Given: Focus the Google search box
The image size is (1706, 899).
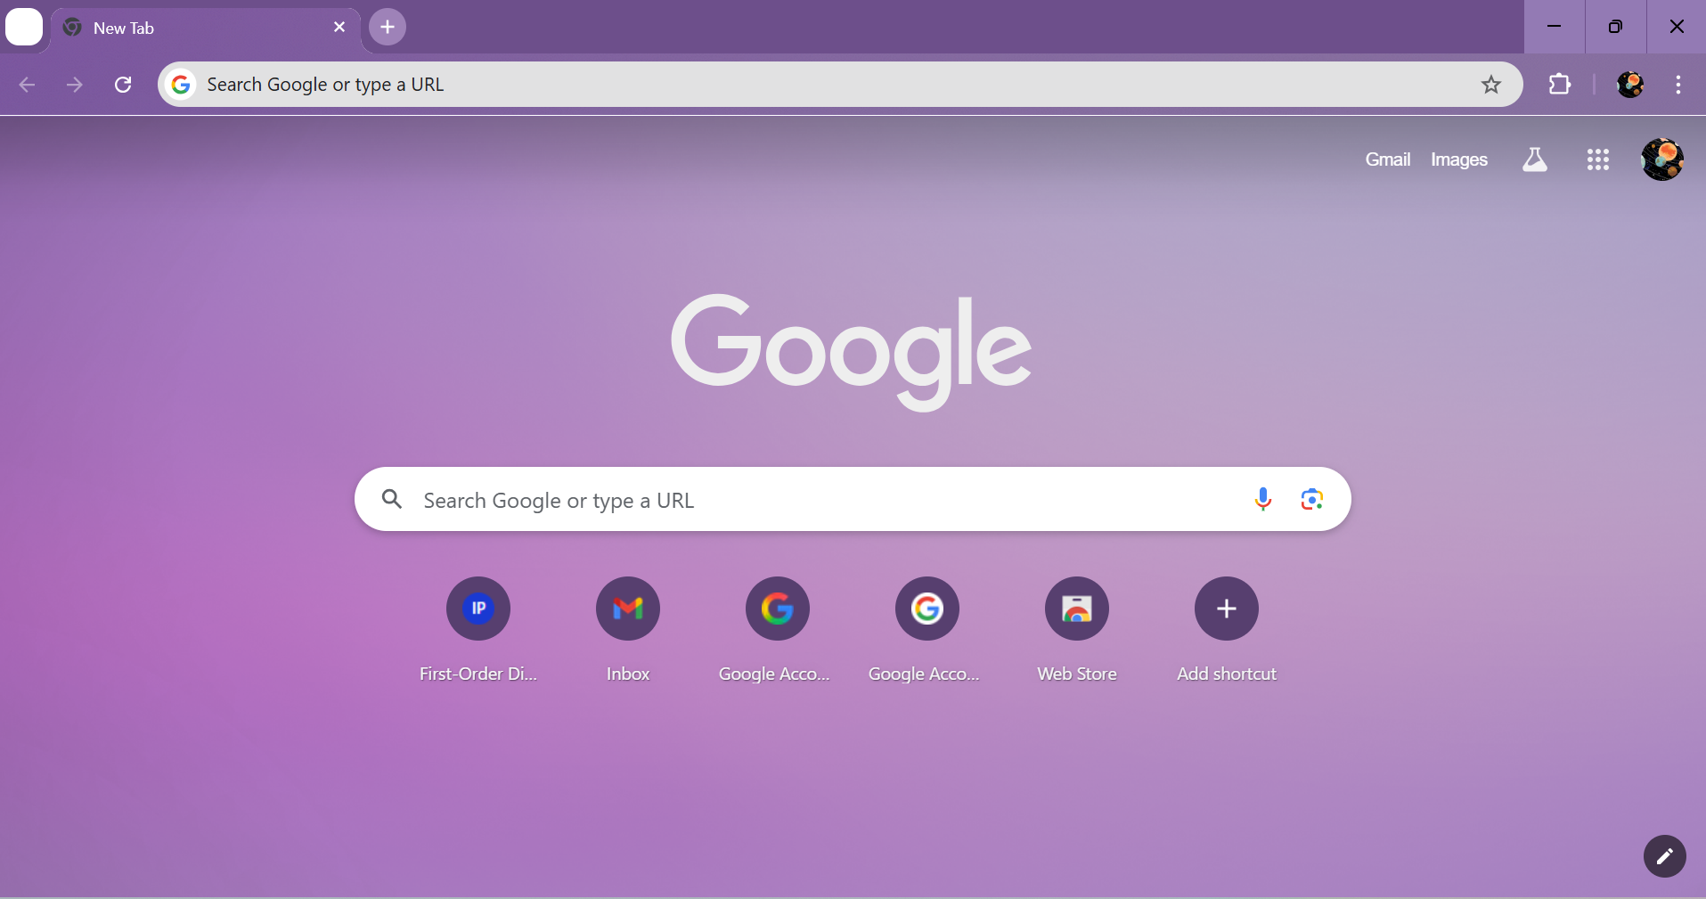Looking at the screenshot, I should tap(853, 499).
